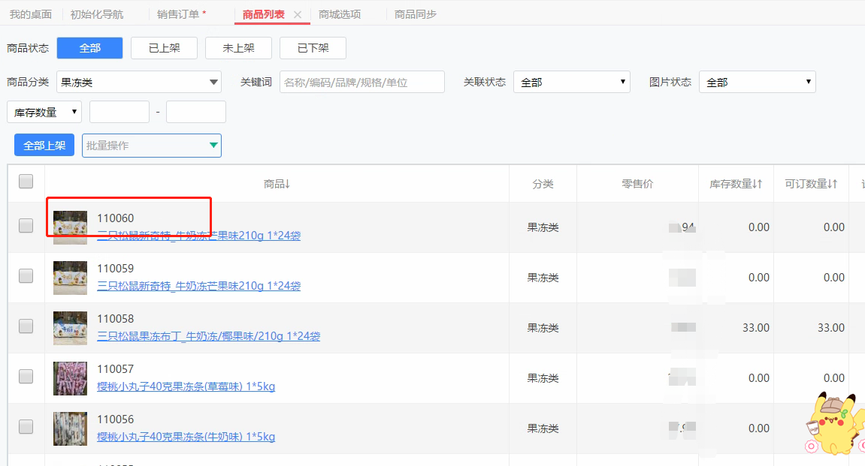Click 果冻类 category cell for product 110057
Screen dimensions: 865x466
pos(543,378)
